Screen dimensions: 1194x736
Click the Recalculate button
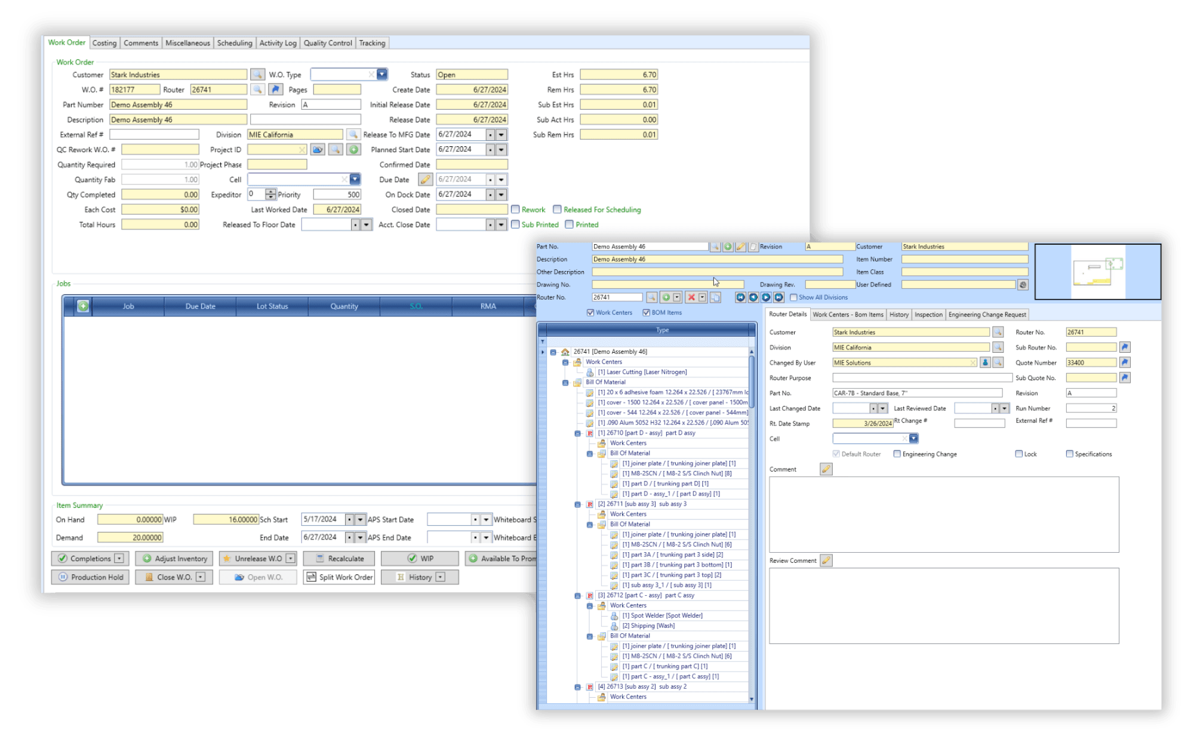[x=339, y=559]
